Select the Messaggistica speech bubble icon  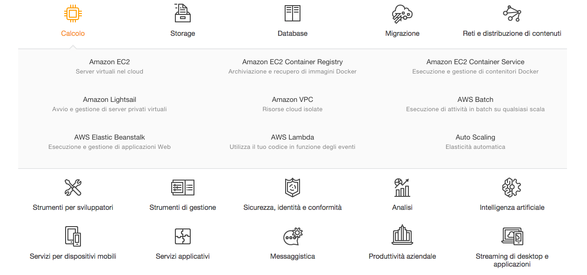[293, 236]
